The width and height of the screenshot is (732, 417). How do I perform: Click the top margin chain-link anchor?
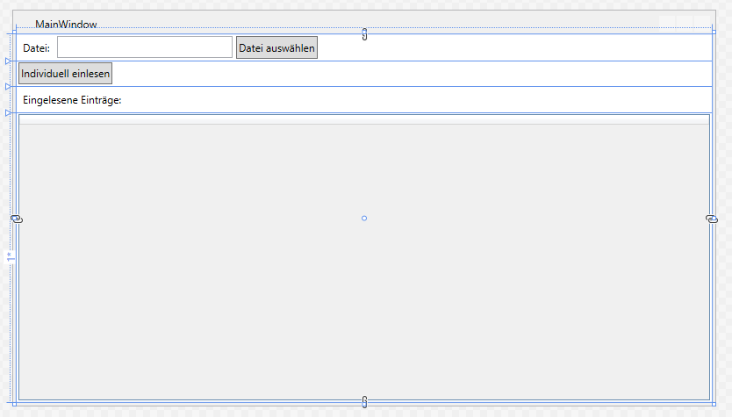364,33
